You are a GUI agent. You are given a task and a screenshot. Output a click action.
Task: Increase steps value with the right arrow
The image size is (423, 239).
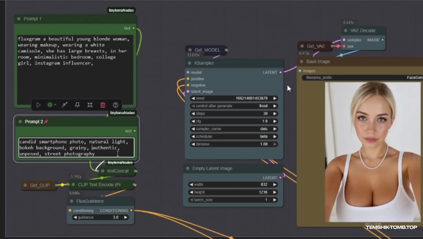coord(275,114)
